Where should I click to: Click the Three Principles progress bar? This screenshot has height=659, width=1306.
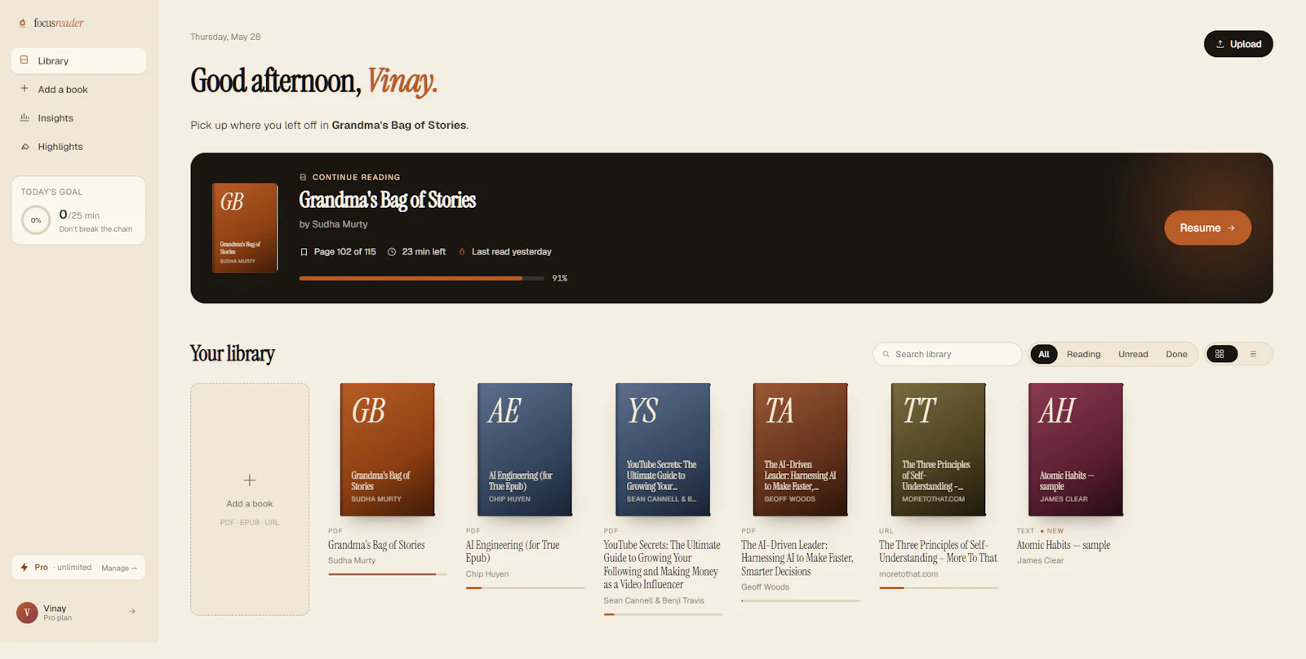coord(938,587)
